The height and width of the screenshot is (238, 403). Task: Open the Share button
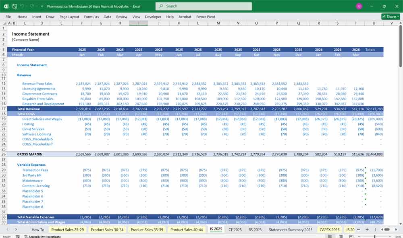[391, 17]
